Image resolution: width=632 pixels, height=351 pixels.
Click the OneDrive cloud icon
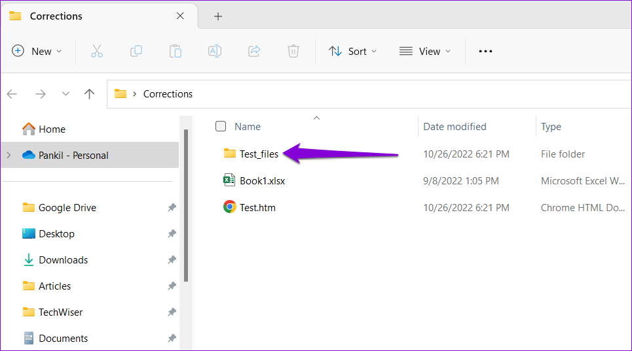pos(29,155)
